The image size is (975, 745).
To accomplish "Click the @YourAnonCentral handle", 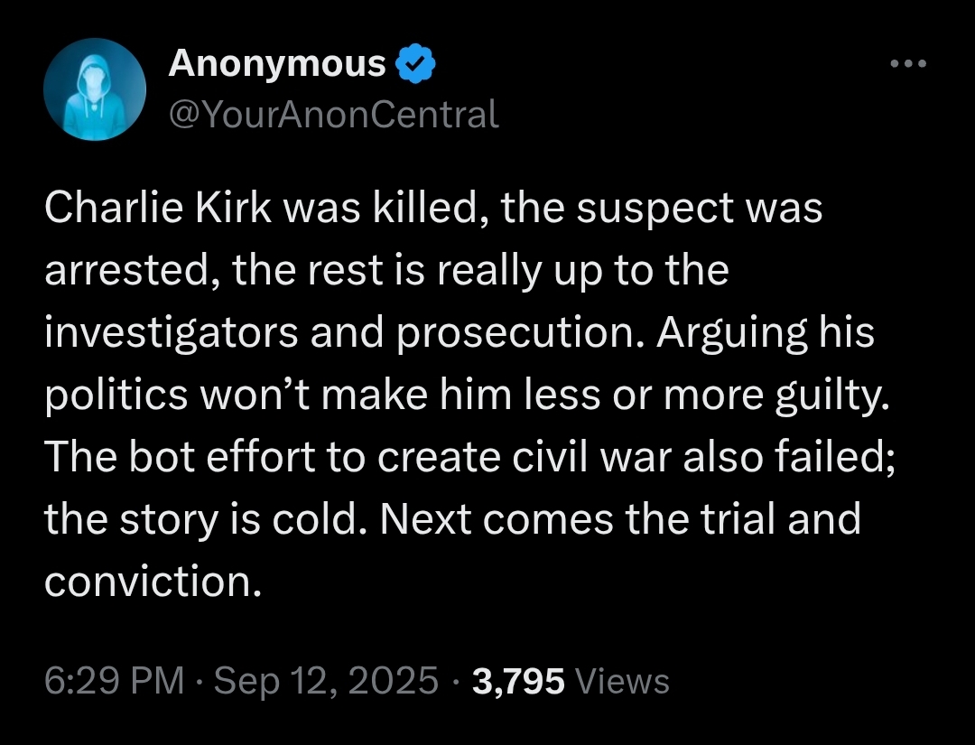I will coord(334,114).
